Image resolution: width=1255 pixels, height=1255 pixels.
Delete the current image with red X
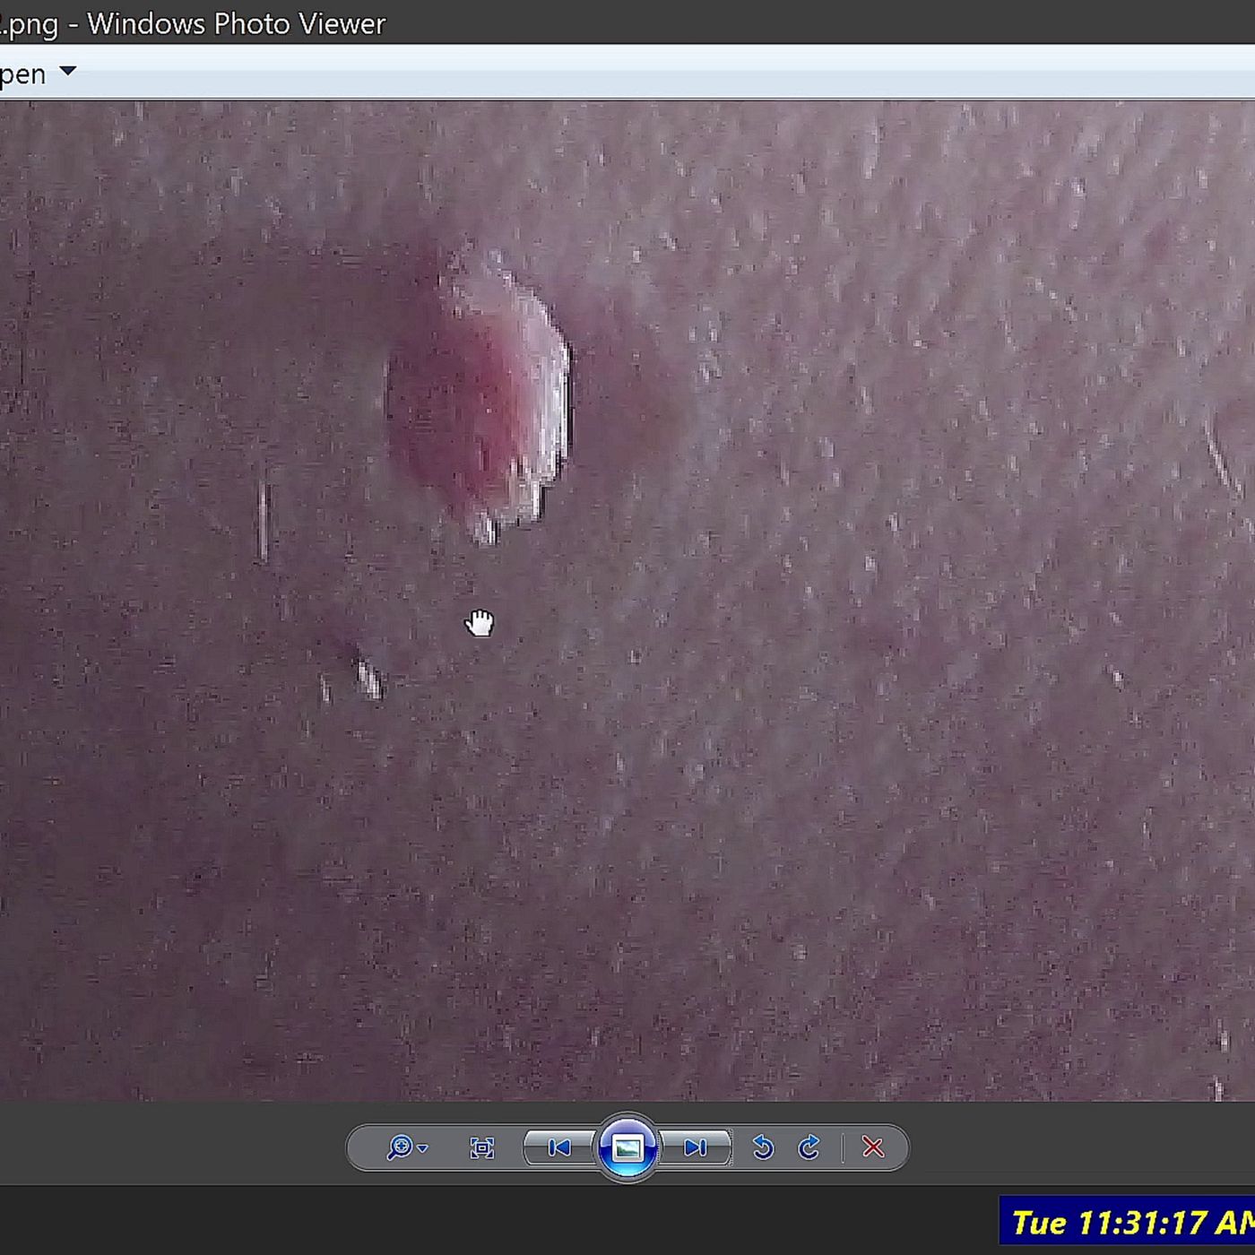(873, 1147)
